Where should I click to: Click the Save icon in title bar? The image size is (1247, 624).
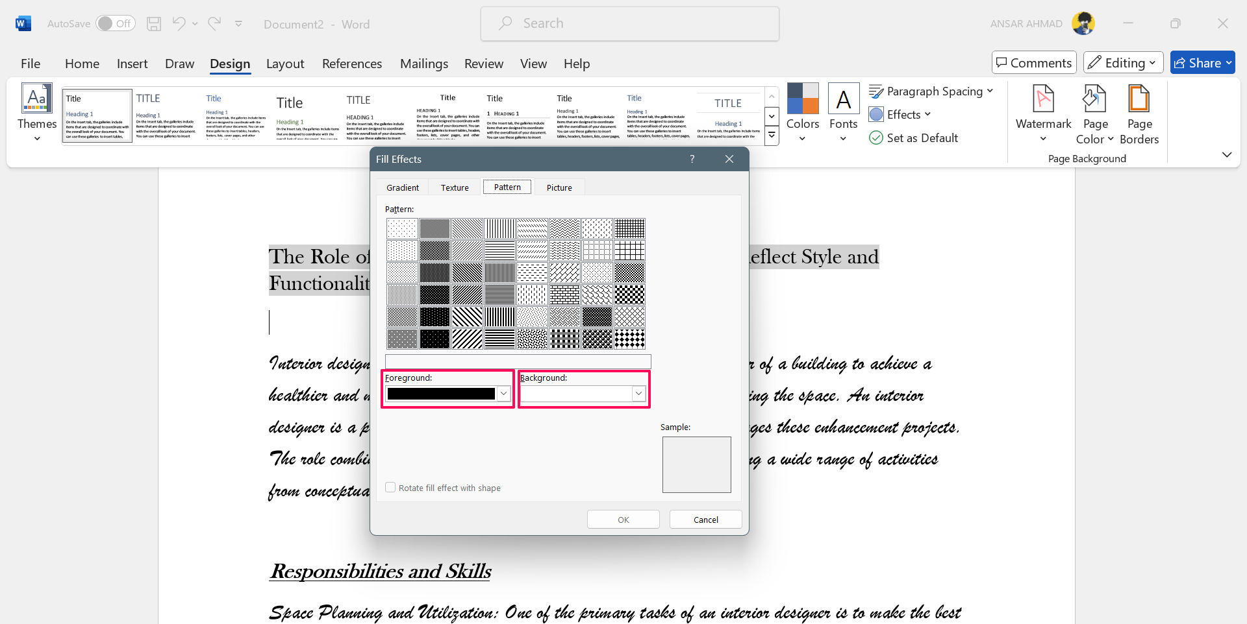(154, 24)
